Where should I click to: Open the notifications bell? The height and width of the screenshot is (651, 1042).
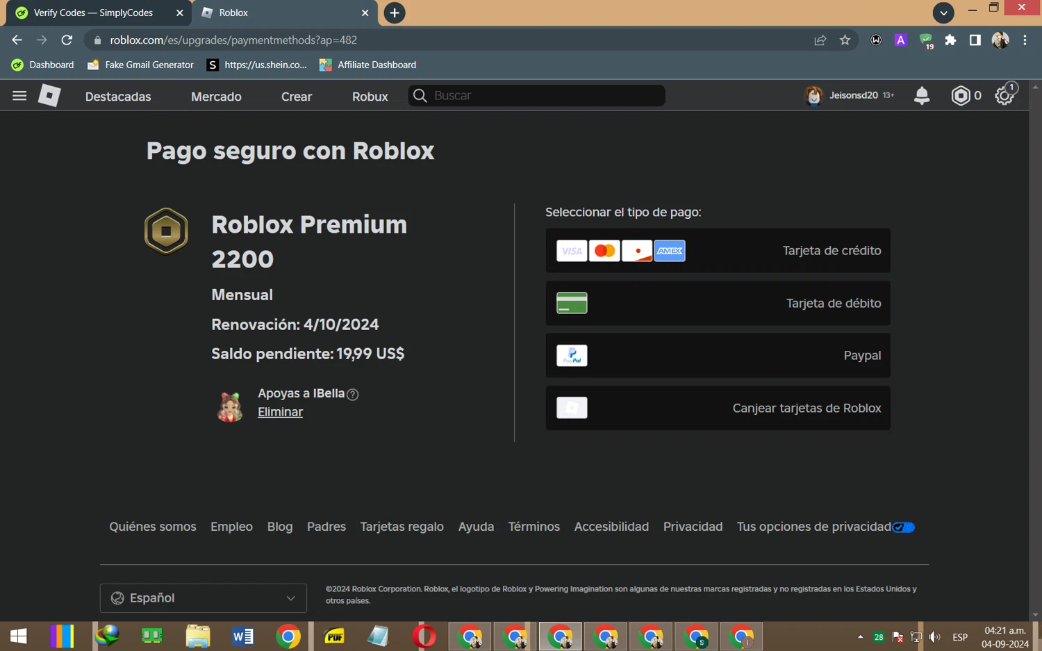(922, 95)
